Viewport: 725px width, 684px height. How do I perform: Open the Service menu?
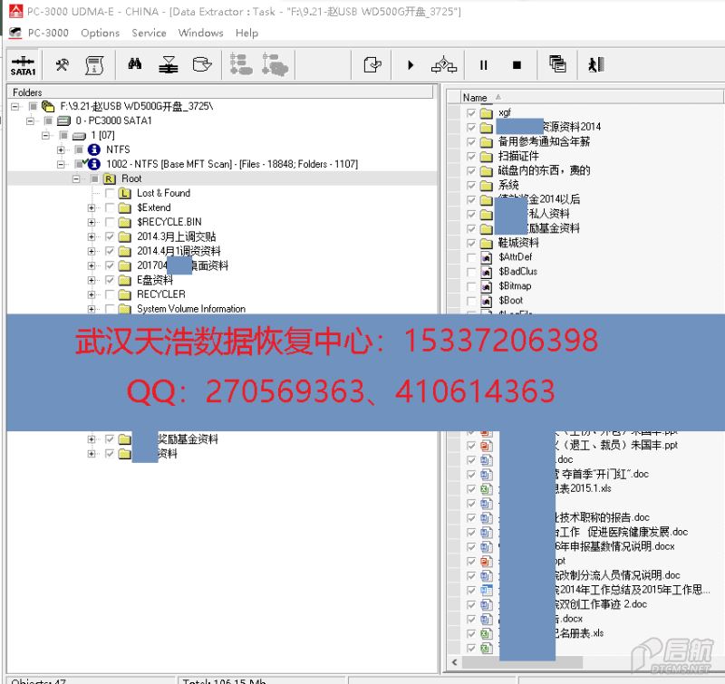tap(149, 33)
